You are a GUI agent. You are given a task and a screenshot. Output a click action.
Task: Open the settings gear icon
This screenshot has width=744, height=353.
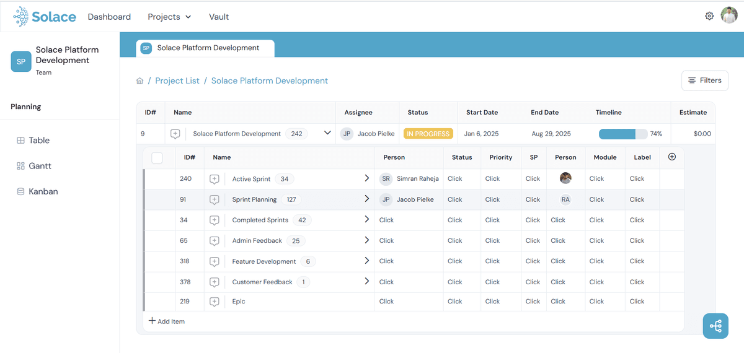point(709,17)
